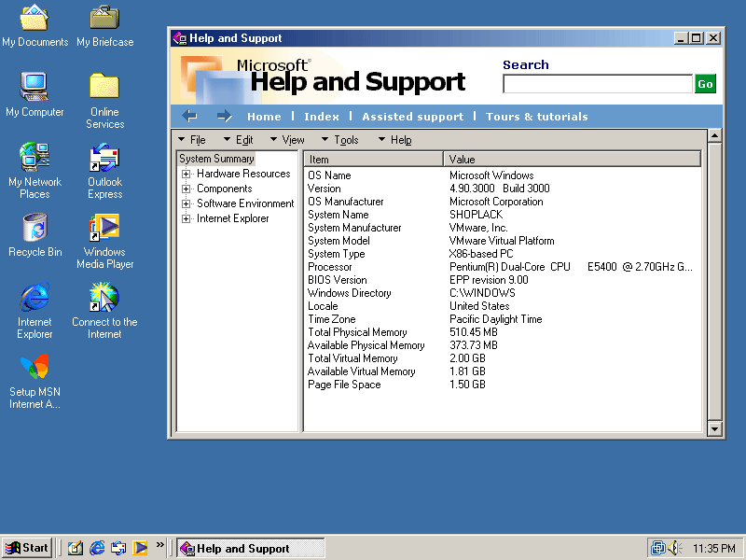Image resolution: width=746 pixels, height=560 pixels.
Task: Open My Briefcase desktop icon
Action: (104, 26)
